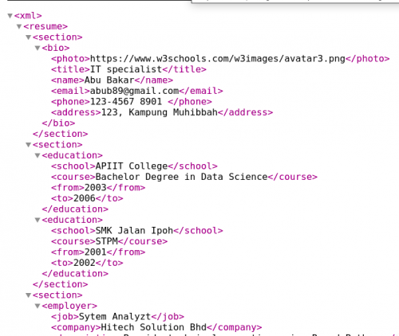Click the from line '2003'
Image resolution: width=399 pixels, height=336 pixels.
[98, 188]
